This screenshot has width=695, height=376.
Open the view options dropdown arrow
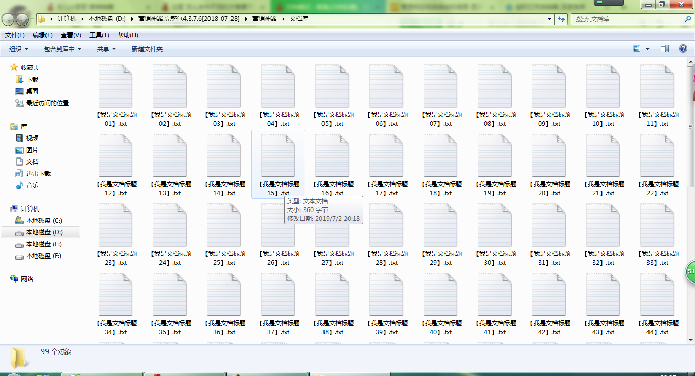coord(647,49)
